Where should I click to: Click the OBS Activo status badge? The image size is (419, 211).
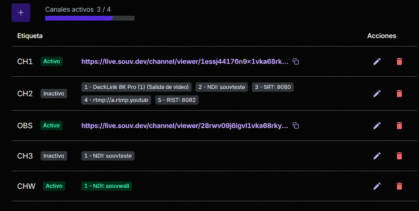click(x=52, y=125)
